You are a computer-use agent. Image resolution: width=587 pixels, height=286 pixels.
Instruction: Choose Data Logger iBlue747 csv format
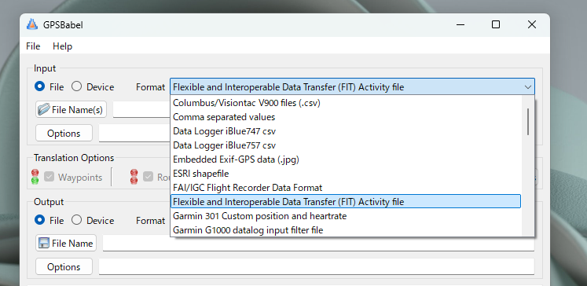pos(346,131)
